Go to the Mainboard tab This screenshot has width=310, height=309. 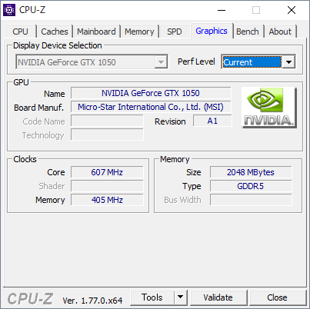[96, 32]
